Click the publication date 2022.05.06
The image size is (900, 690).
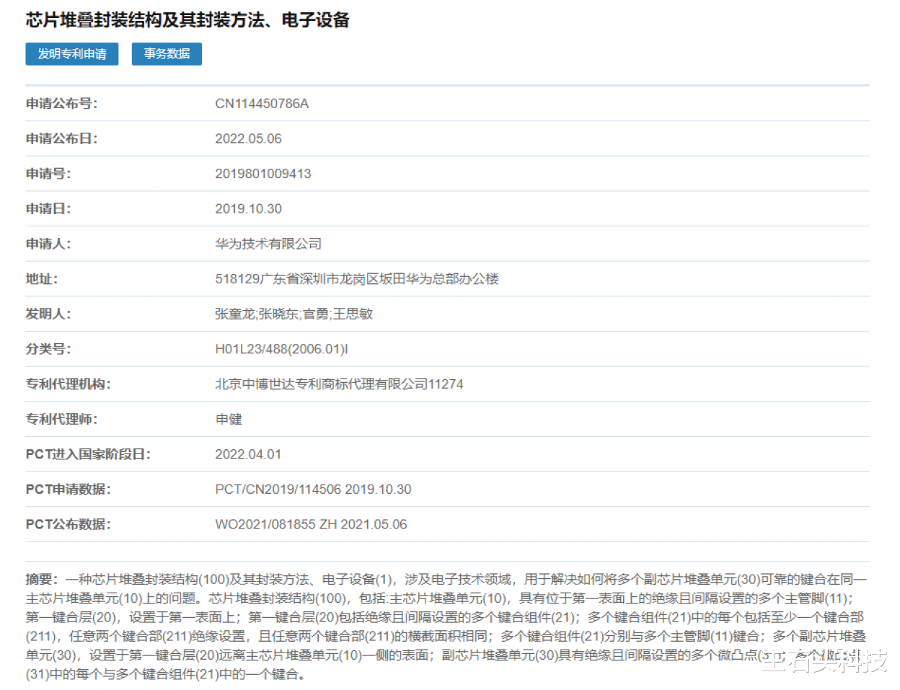click(x=250, y=138)
